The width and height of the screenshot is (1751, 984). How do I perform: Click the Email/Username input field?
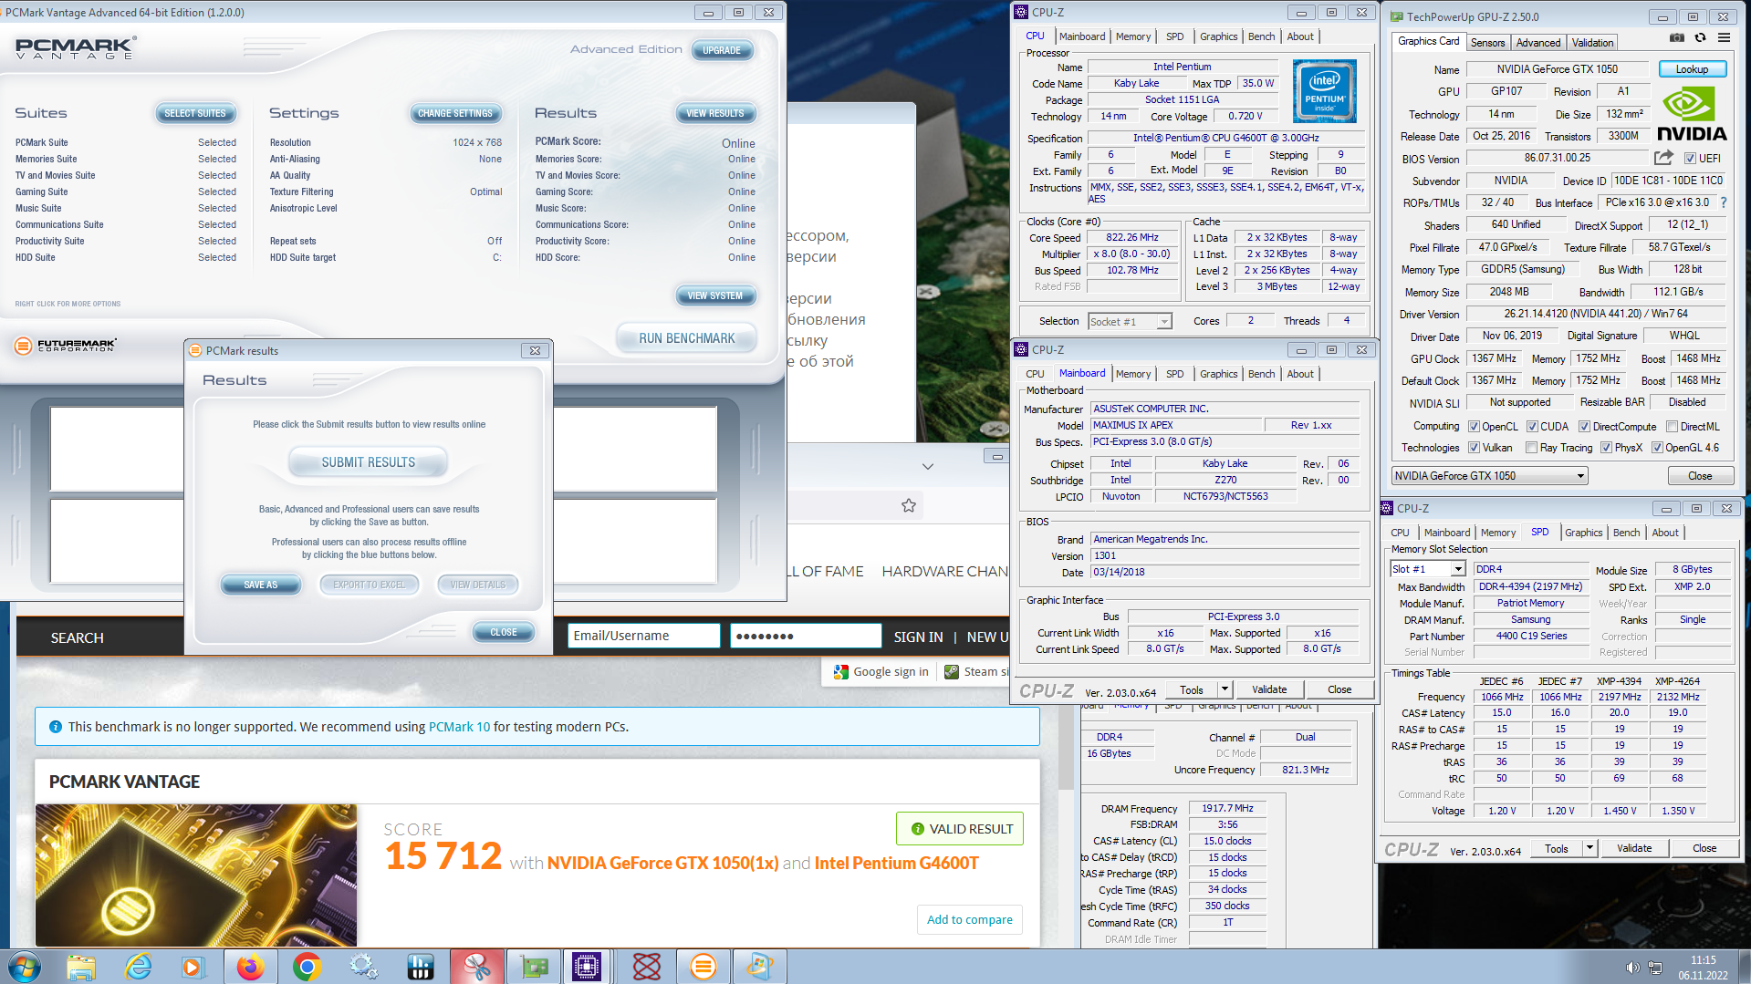(644, 636)
